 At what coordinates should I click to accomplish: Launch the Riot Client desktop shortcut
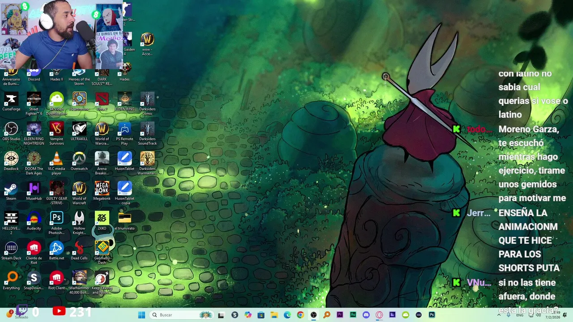point(56,281)
